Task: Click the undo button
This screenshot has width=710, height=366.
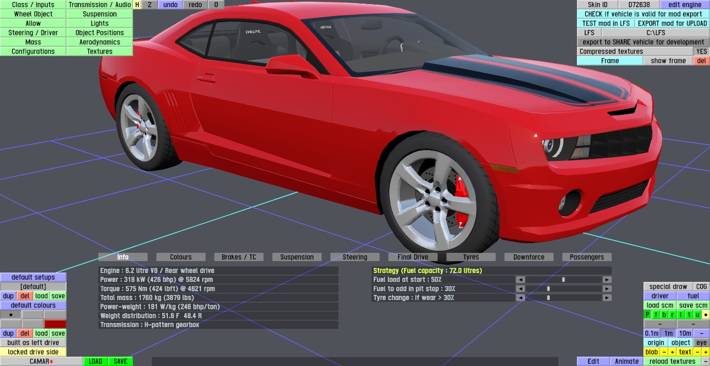Action: point(170,5)
